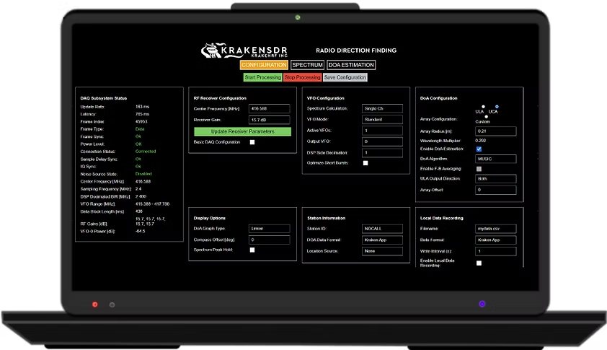Click the KrakenSDR kraken logo
Screen dimensions: 607x350
pos(244,51)
